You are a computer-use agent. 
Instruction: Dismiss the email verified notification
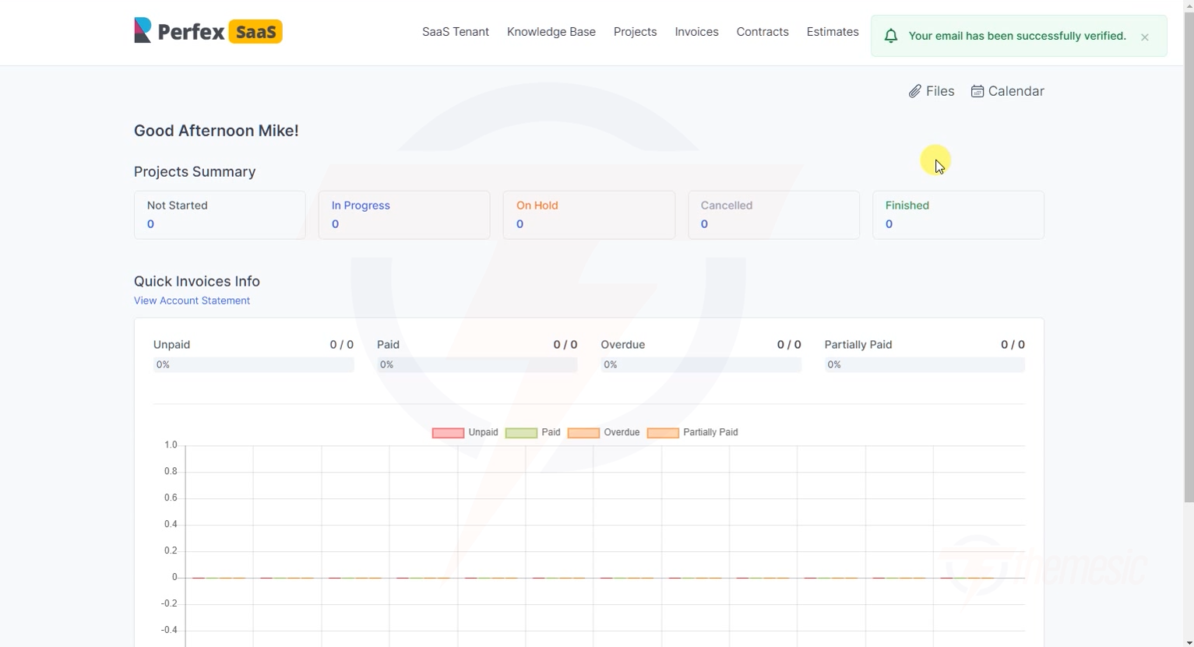(1144, 37)
